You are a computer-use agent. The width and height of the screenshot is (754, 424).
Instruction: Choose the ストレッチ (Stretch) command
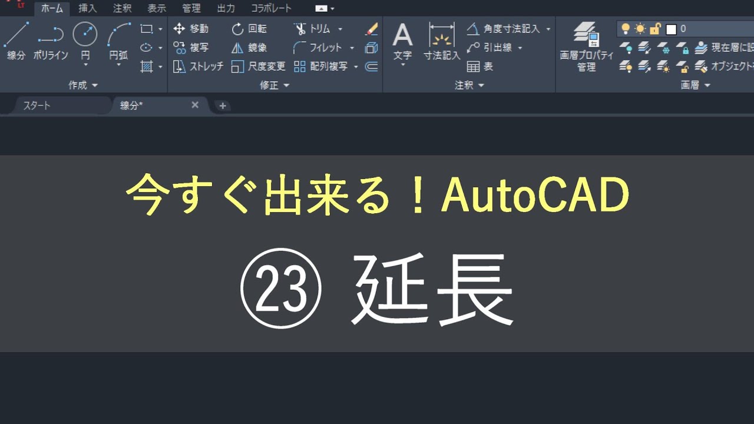199,67
